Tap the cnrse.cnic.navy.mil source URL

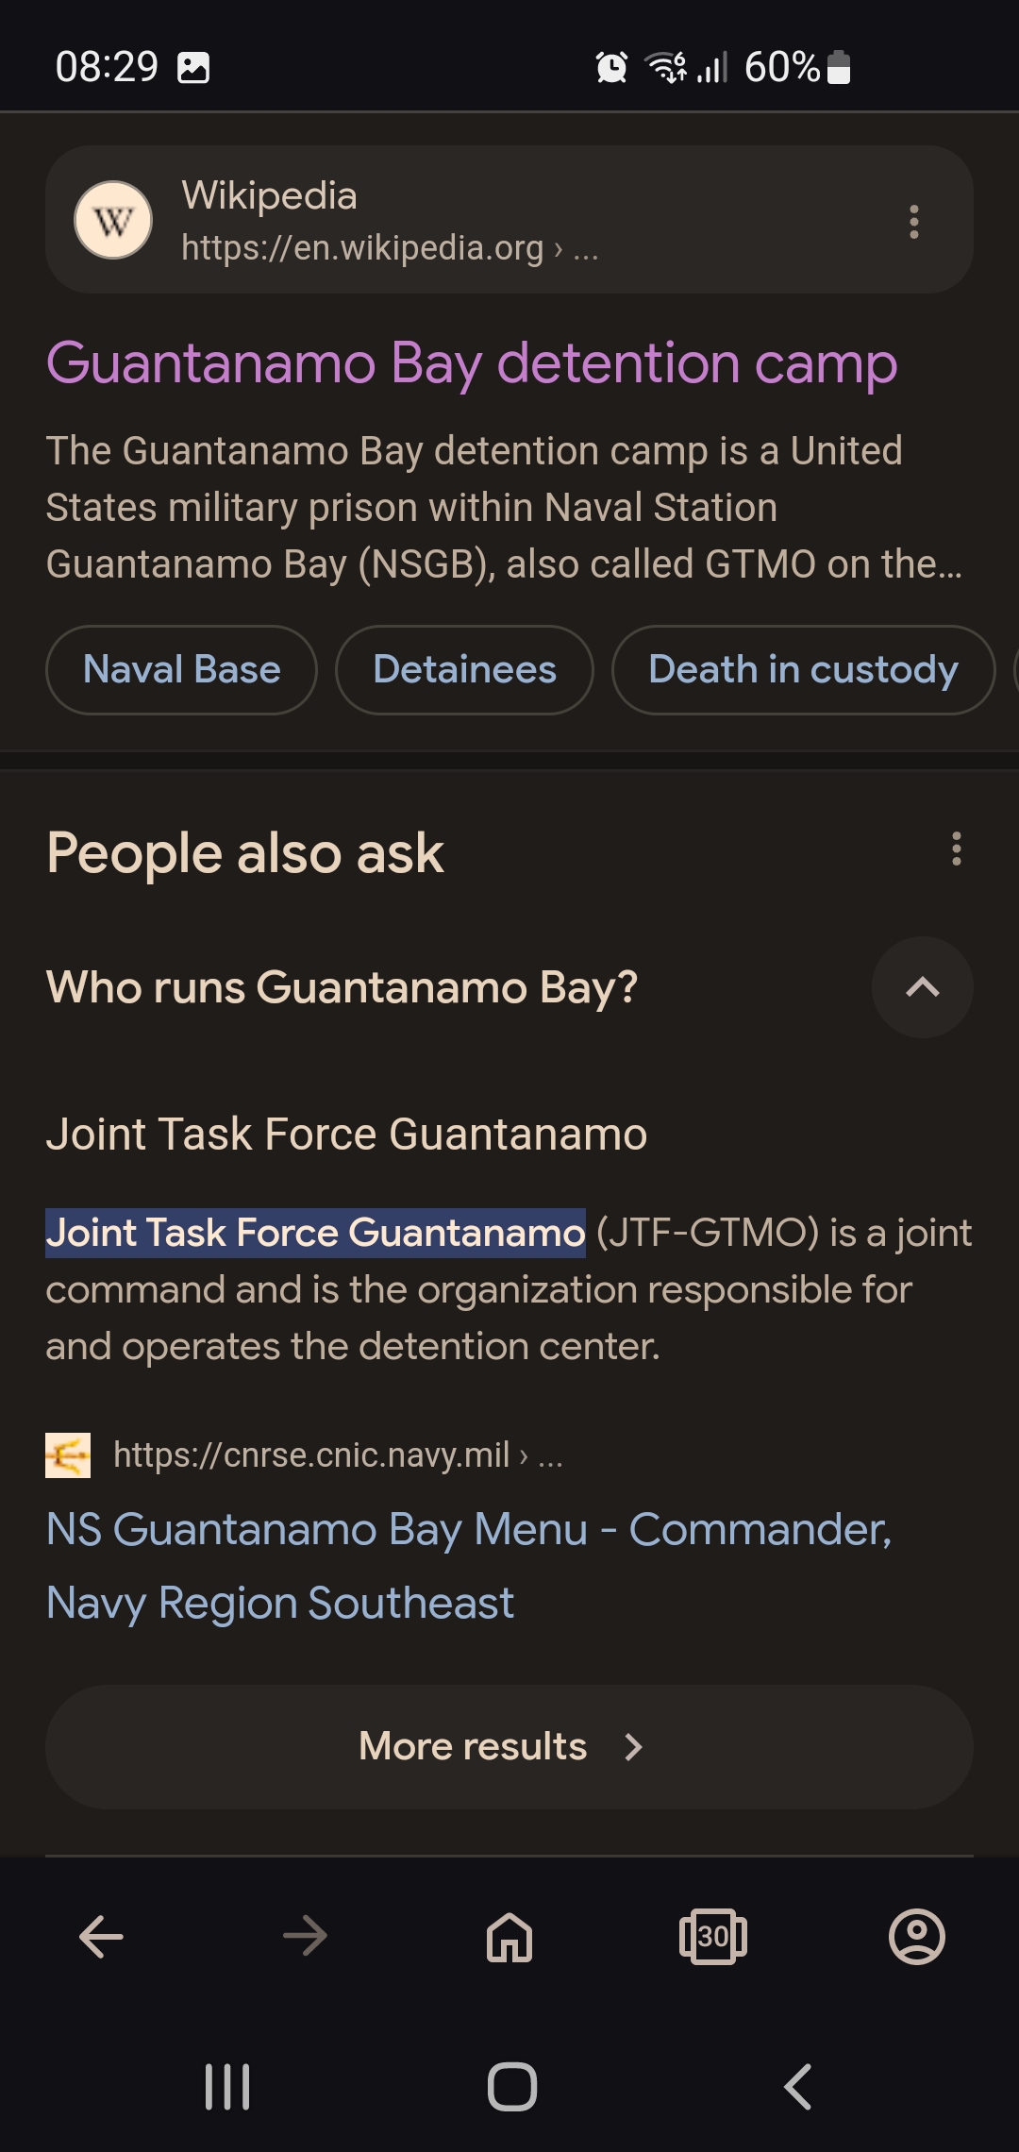click(338, 1454)
